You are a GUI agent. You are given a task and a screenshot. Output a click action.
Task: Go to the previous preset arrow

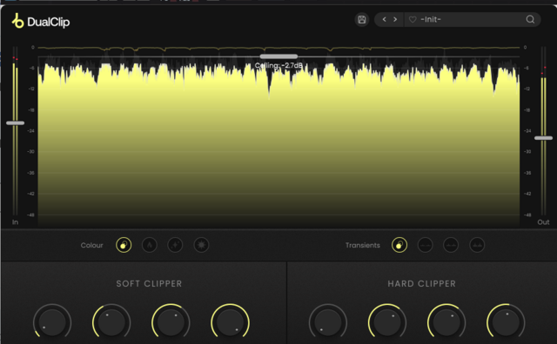(384, 19)
